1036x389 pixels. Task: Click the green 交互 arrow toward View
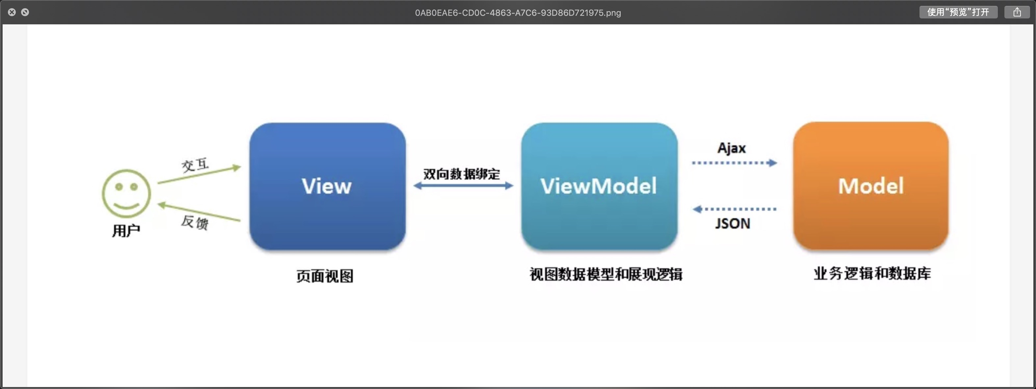point(199,175)
